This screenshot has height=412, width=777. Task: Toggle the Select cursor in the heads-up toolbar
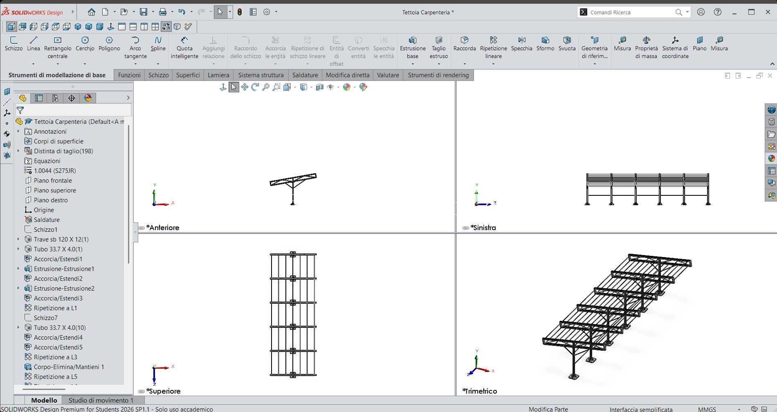[x=234, y=87]
